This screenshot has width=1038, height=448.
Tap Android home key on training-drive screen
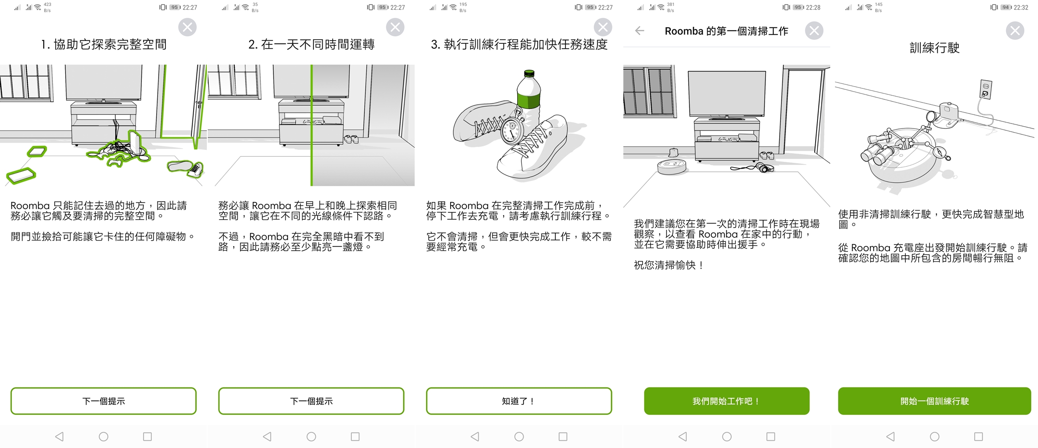935,437
